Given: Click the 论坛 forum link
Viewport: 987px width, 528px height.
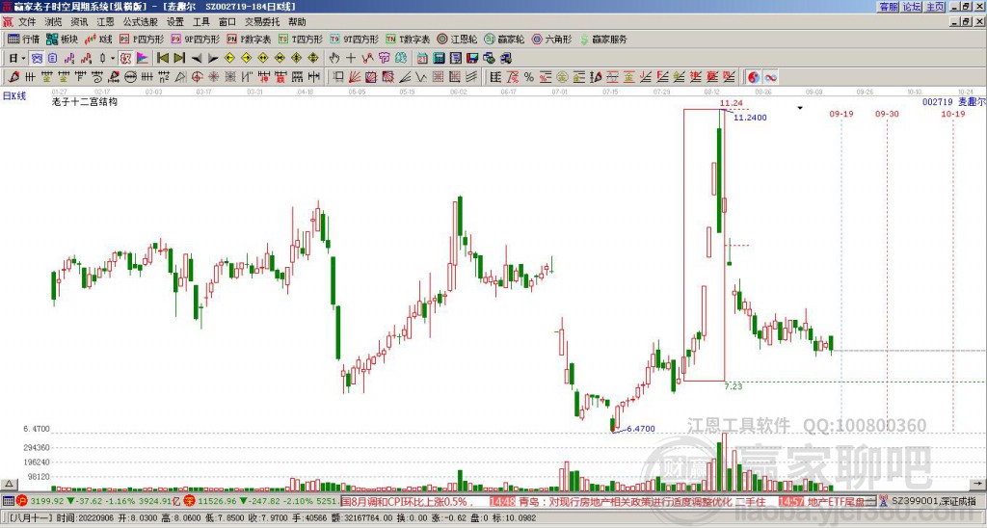Looking at the screenshot, I should point(912,7).
